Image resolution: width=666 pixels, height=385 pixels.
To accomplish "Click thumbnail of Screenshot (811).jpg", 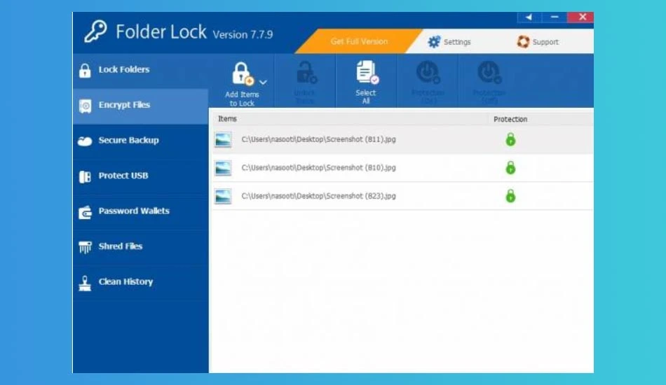I will click(x=223, y=140).
